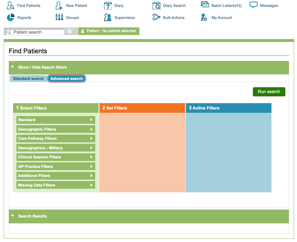
Task: Select the Advanced search tab
Action: (x=66, y=78)
